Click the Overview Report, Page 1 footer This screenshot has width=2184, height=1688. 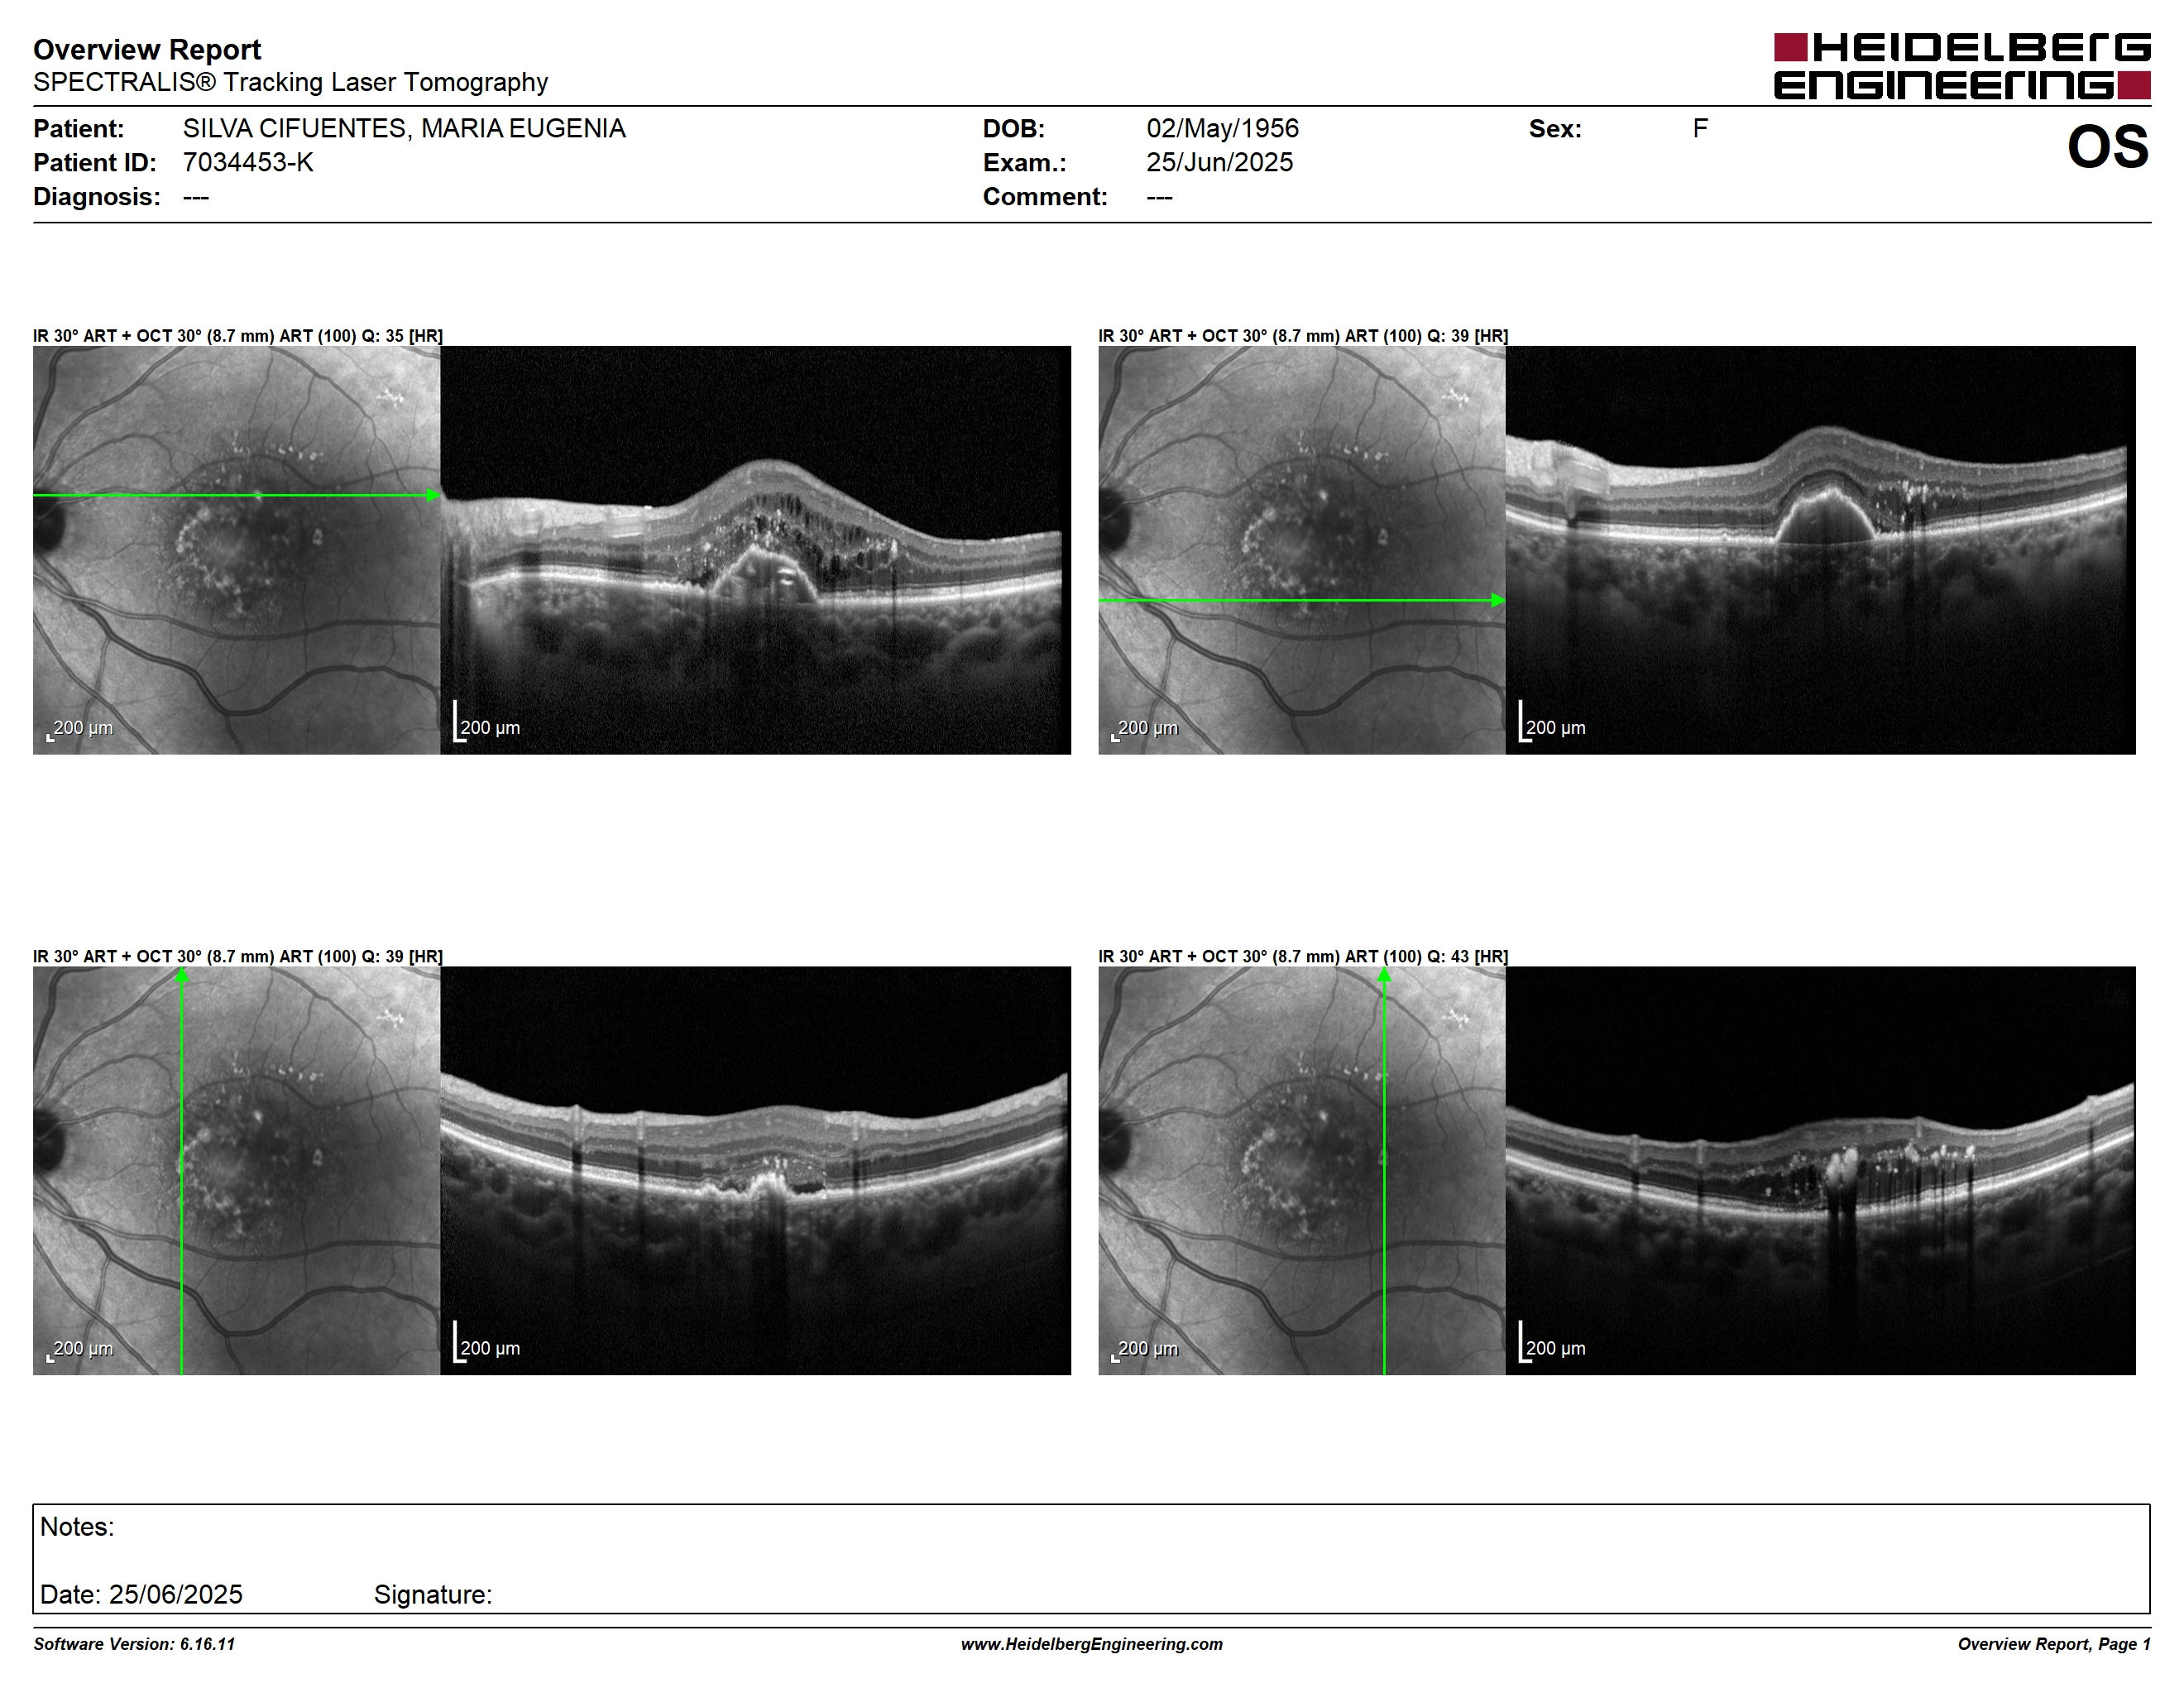2054,1644
